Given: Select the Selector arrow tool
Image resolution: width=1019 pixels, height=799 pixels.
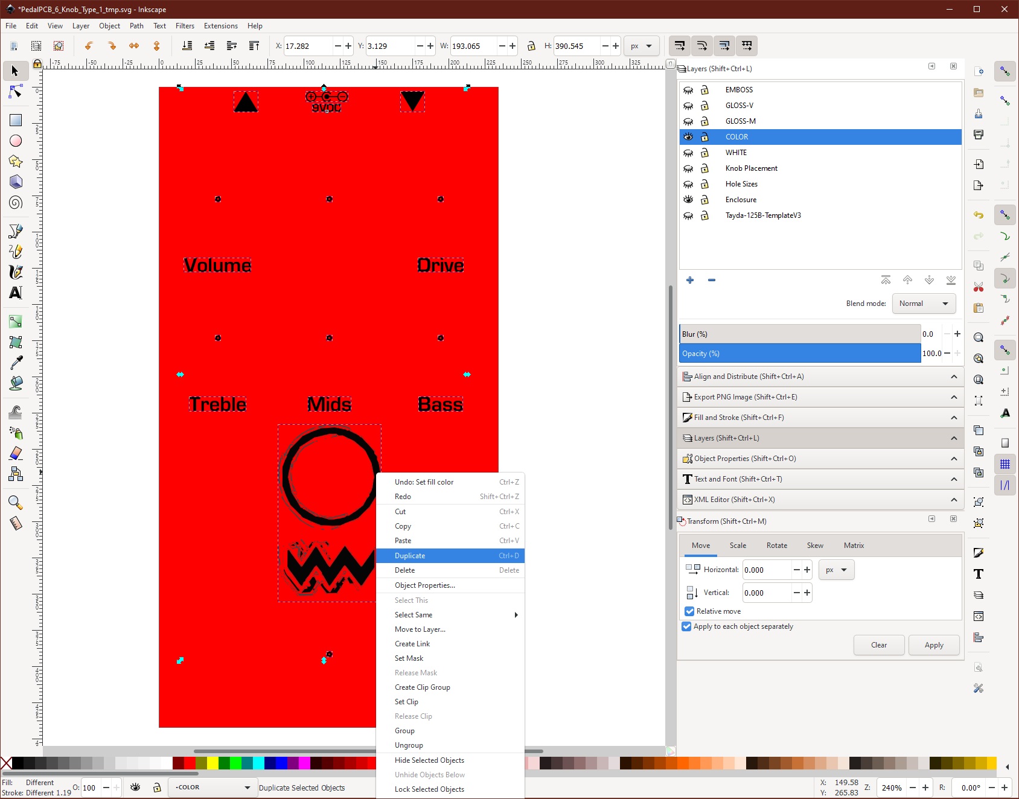Looking at the screenshot, I should coord(15,71).
